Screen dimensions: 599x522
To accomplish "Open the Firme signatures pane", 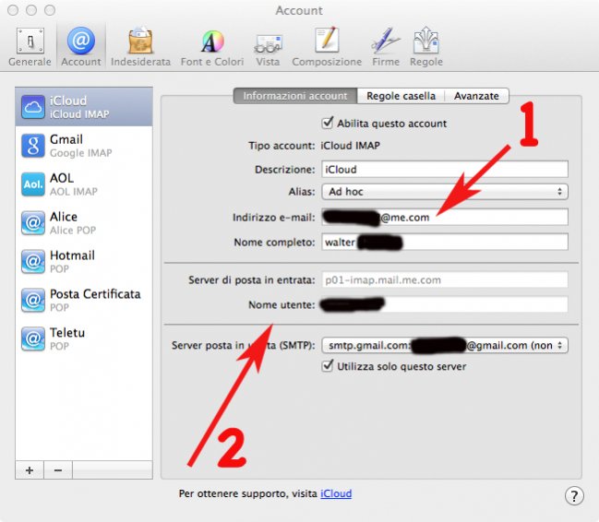I will [386, 47].
